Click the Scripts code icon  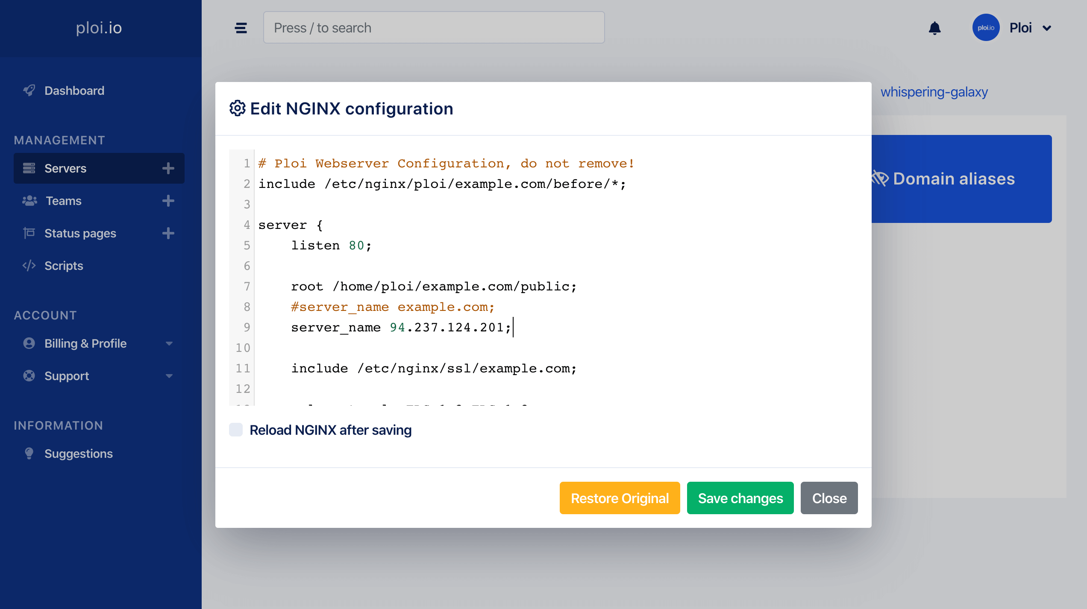29,266
